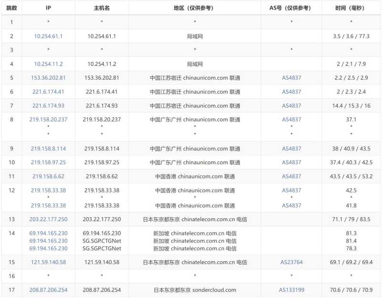382x298 pixels.
Task: Open the 69.194.165.230 Singapore IP link
Action: click(48, 234)
